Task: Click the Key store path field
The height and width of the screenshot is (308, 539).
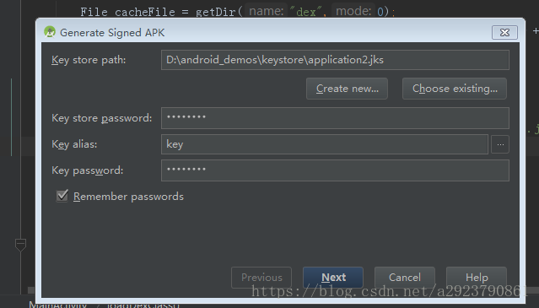Action: point(335,60)
